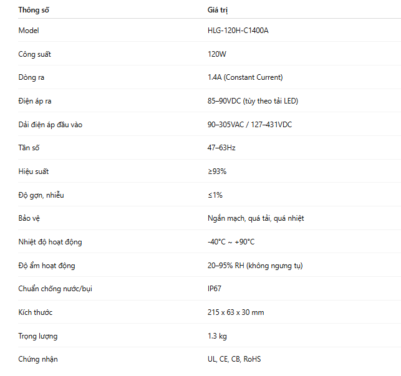This screenshot has width=401, height=376.
Task: Select the 1.3 kg weight value
Action: click(217, 336)
